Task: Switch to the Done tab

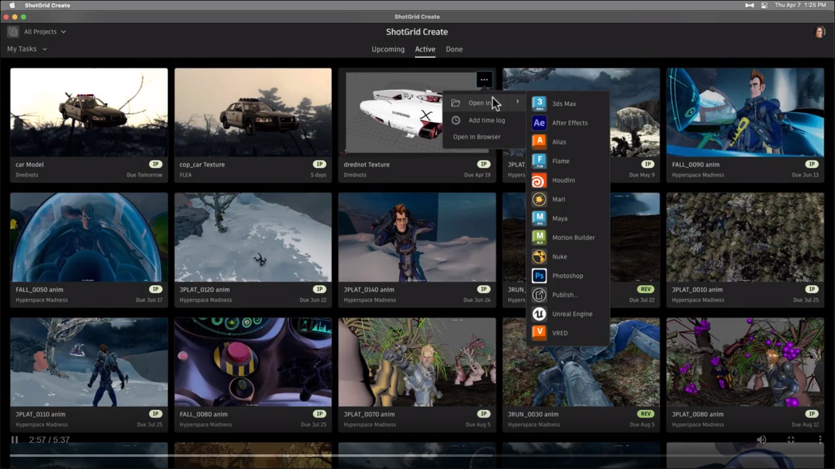Action: coord(454,49)
